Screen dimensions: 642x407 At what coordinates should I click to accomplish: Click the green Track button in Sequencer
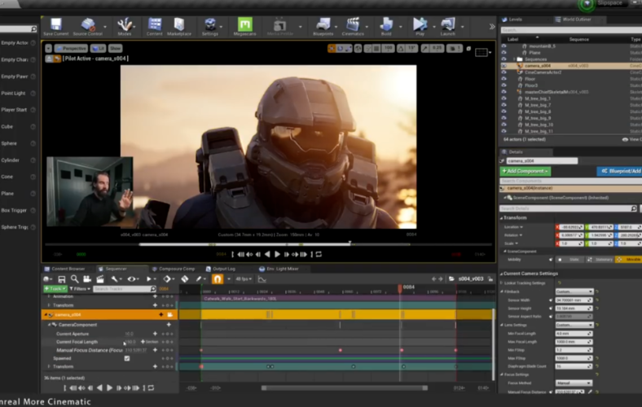(54, 288)
